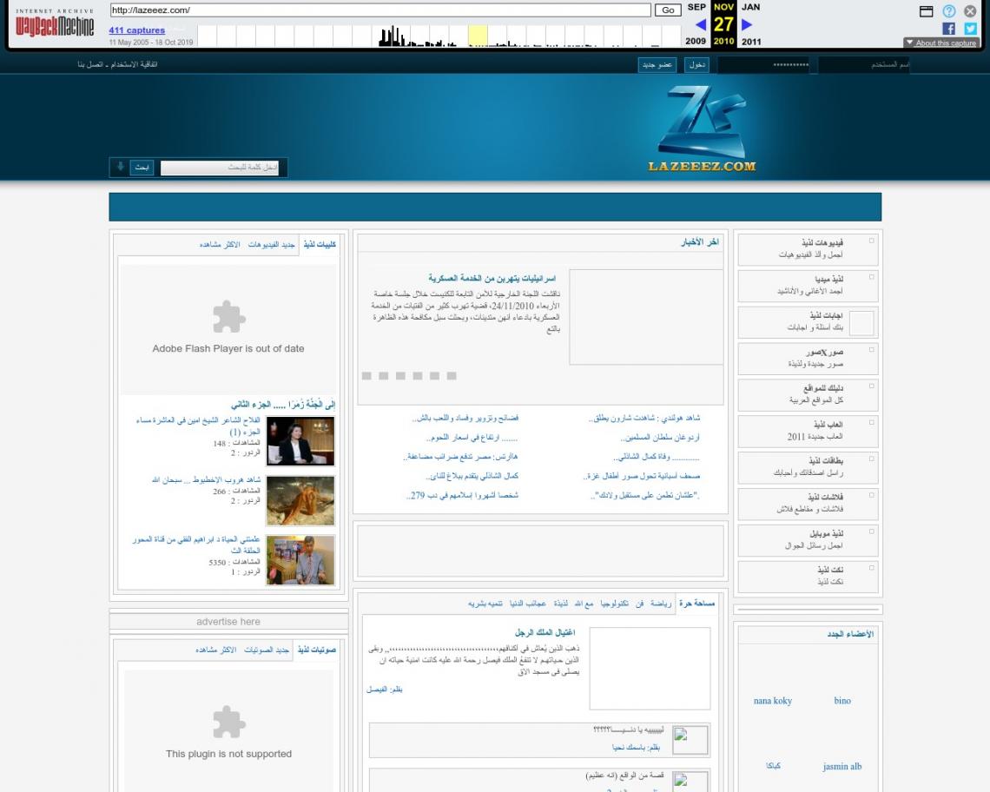
Task: Open اتفاقية الاستخدام terms link
Action: [x=135, y=64]
